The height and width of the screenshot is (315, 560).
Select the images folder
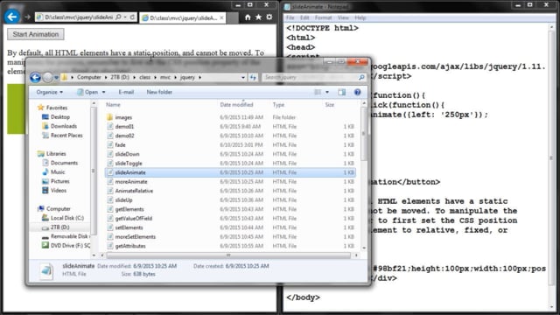click(123, 117)
